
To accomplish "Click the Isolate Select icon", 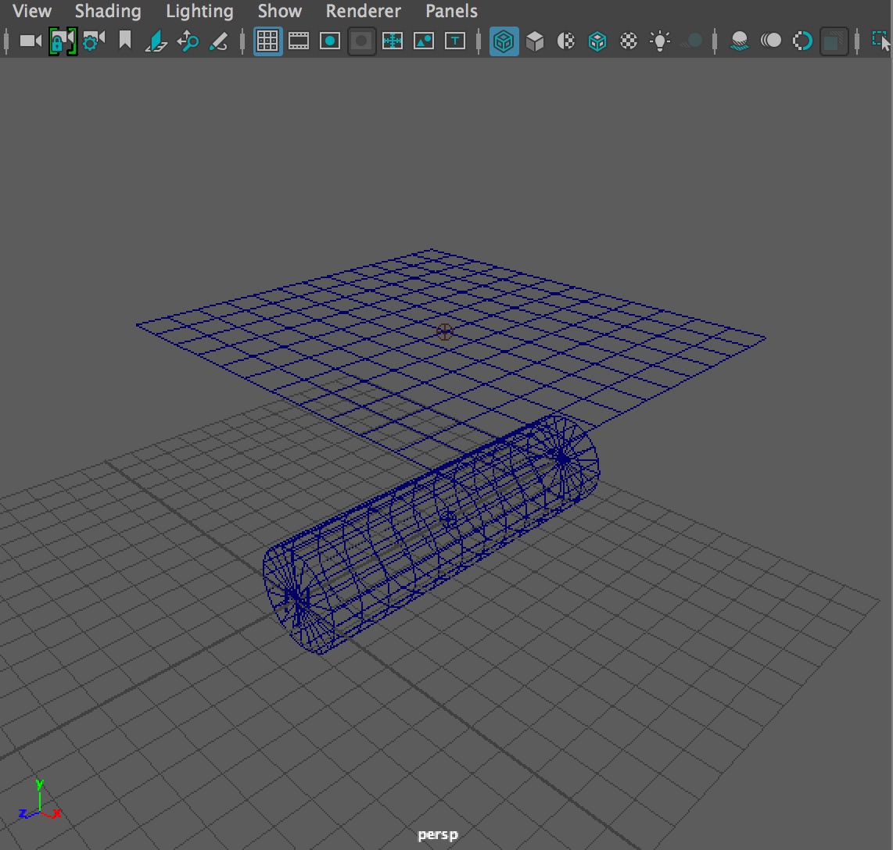I will [881, 41].
